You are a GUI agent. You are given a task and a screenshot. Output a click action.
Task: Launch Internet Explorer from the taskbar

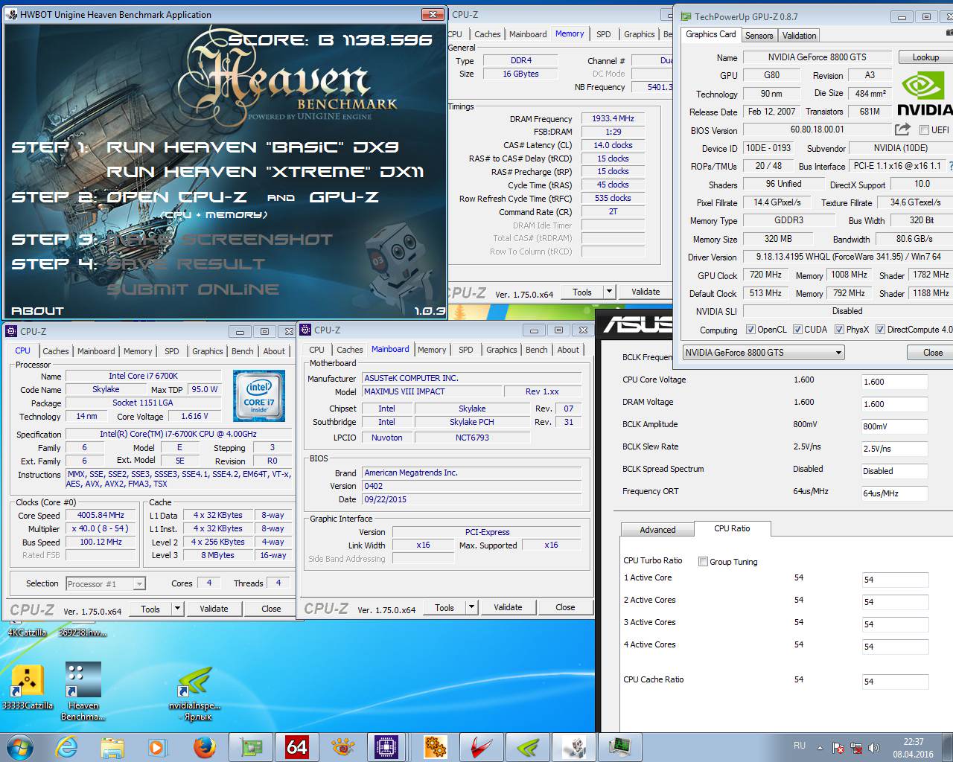tap(67, 746)
